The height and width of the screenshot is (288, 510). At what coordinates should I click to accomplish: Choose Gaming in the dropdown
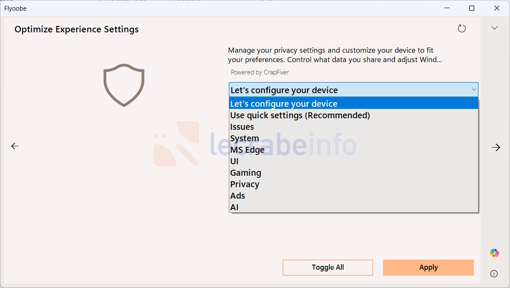(x=354, y=173)
